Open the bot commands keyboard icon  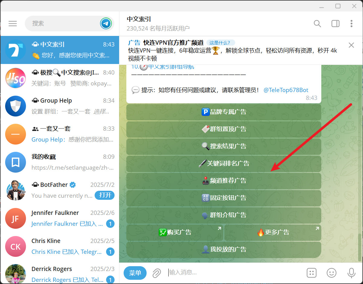point(311,273)
